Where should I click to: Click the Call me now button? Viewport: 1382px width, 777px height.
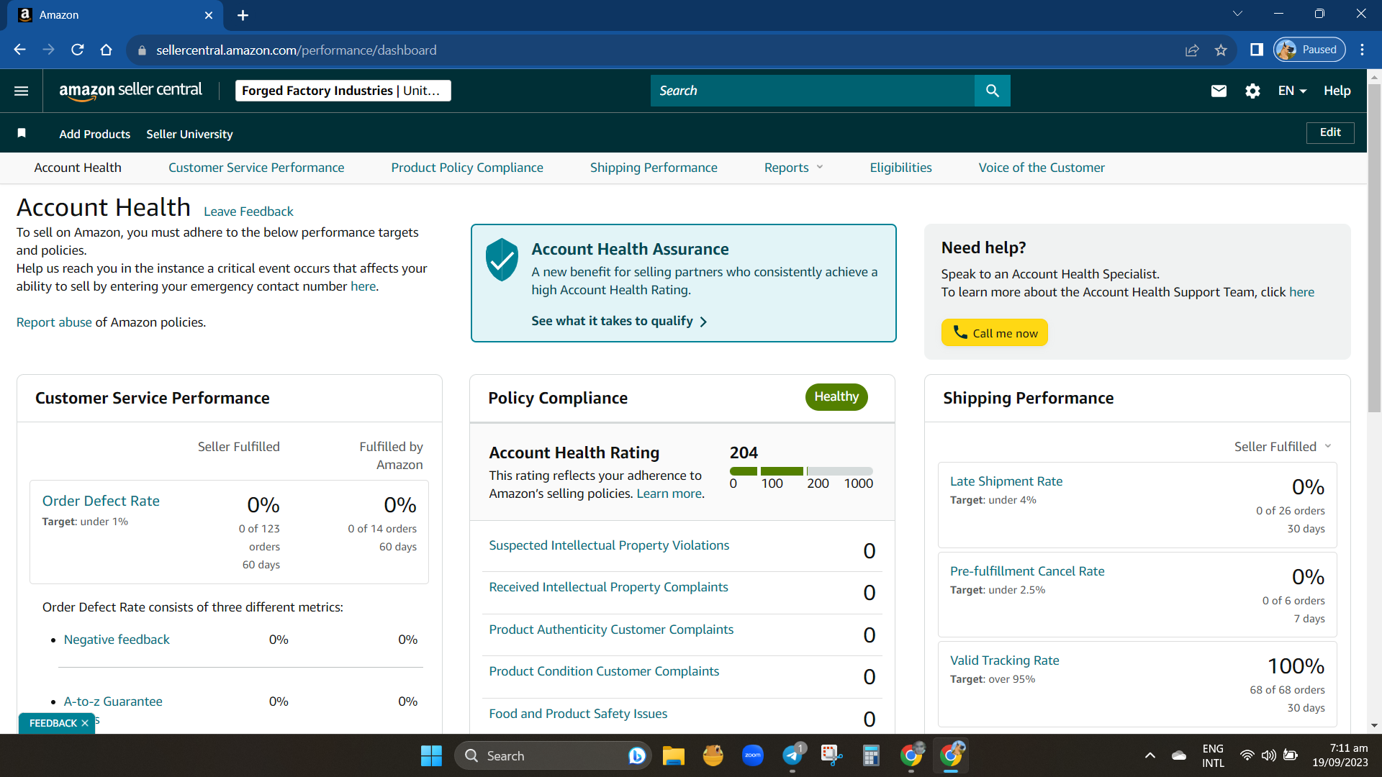[x=995, y=332]
